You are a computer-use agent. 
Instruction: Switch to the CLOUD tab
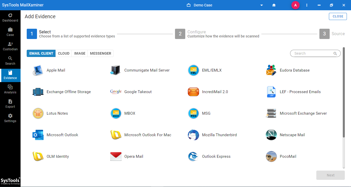point(64,53)
